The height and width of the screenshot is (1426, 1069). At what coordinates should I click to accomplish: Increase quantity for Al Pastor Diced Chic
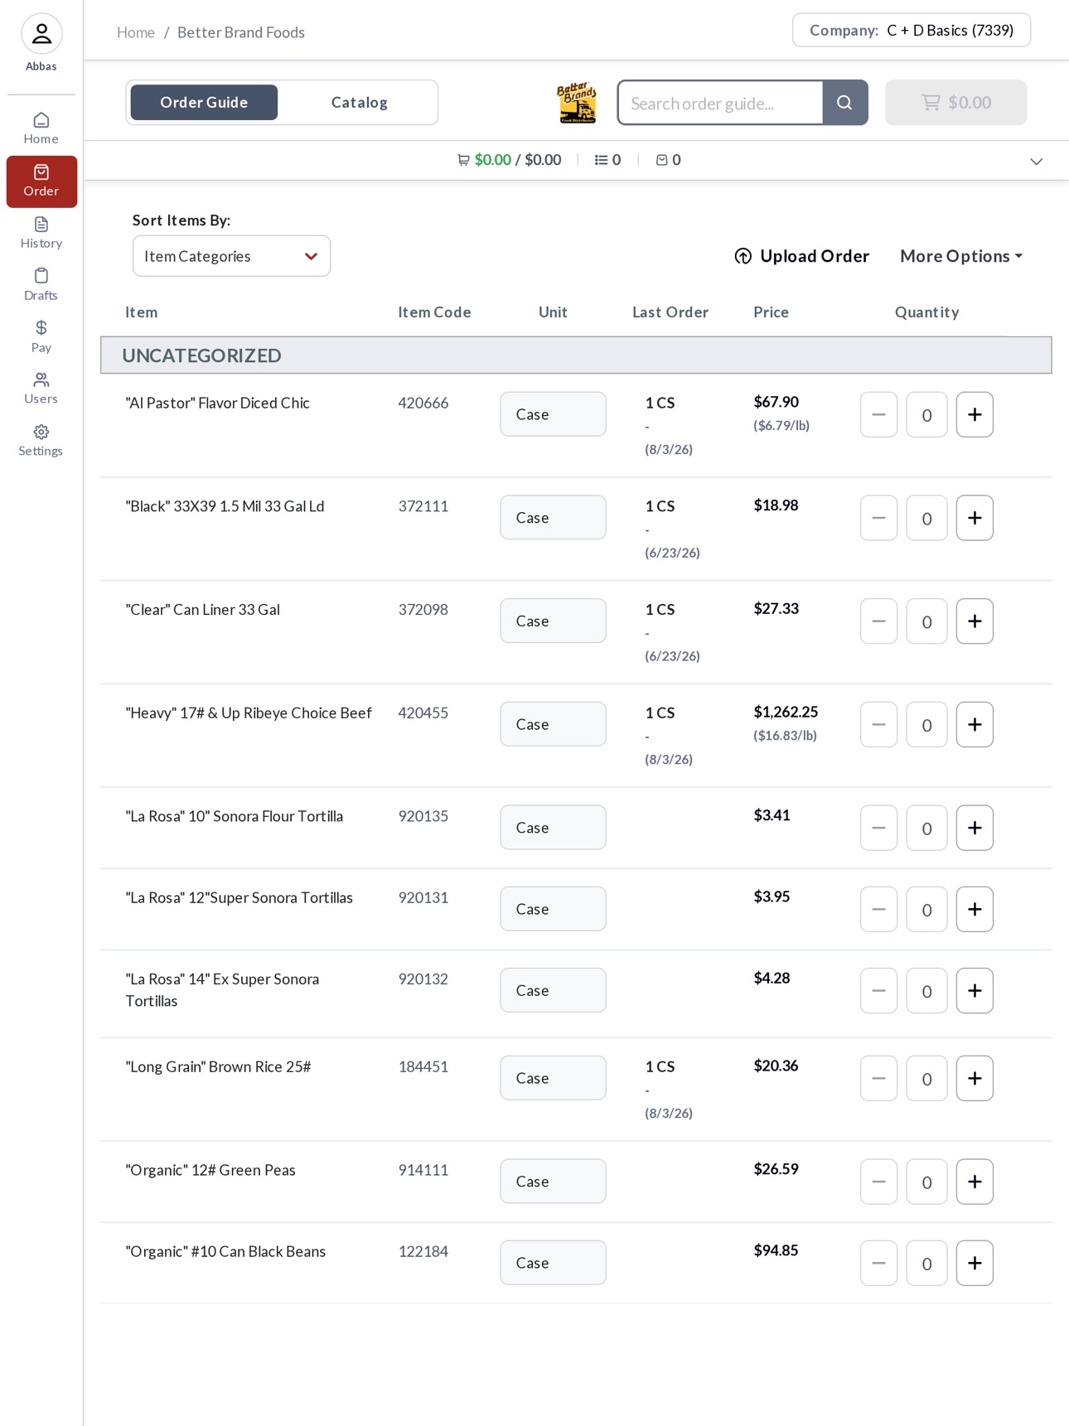tap(975, 414)
